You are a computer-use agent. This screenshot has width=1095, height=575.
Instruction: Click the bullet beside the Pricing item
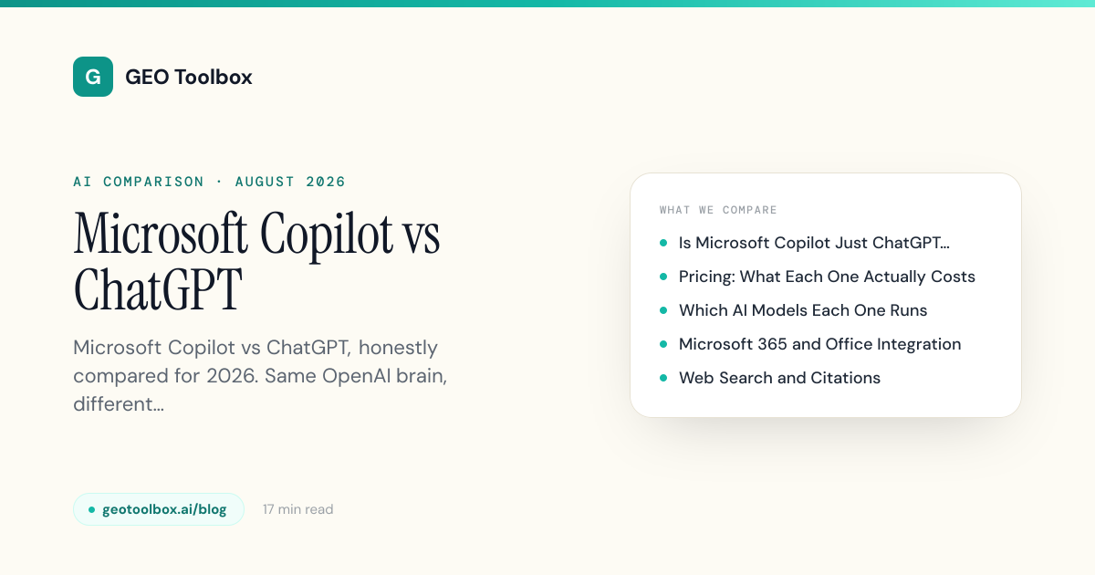point(663,277)
